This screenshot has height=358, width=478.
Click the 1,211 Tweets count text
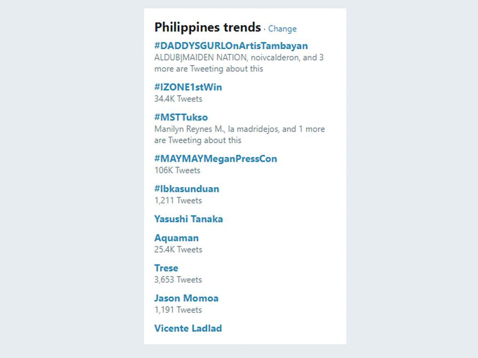coord(178,200)
